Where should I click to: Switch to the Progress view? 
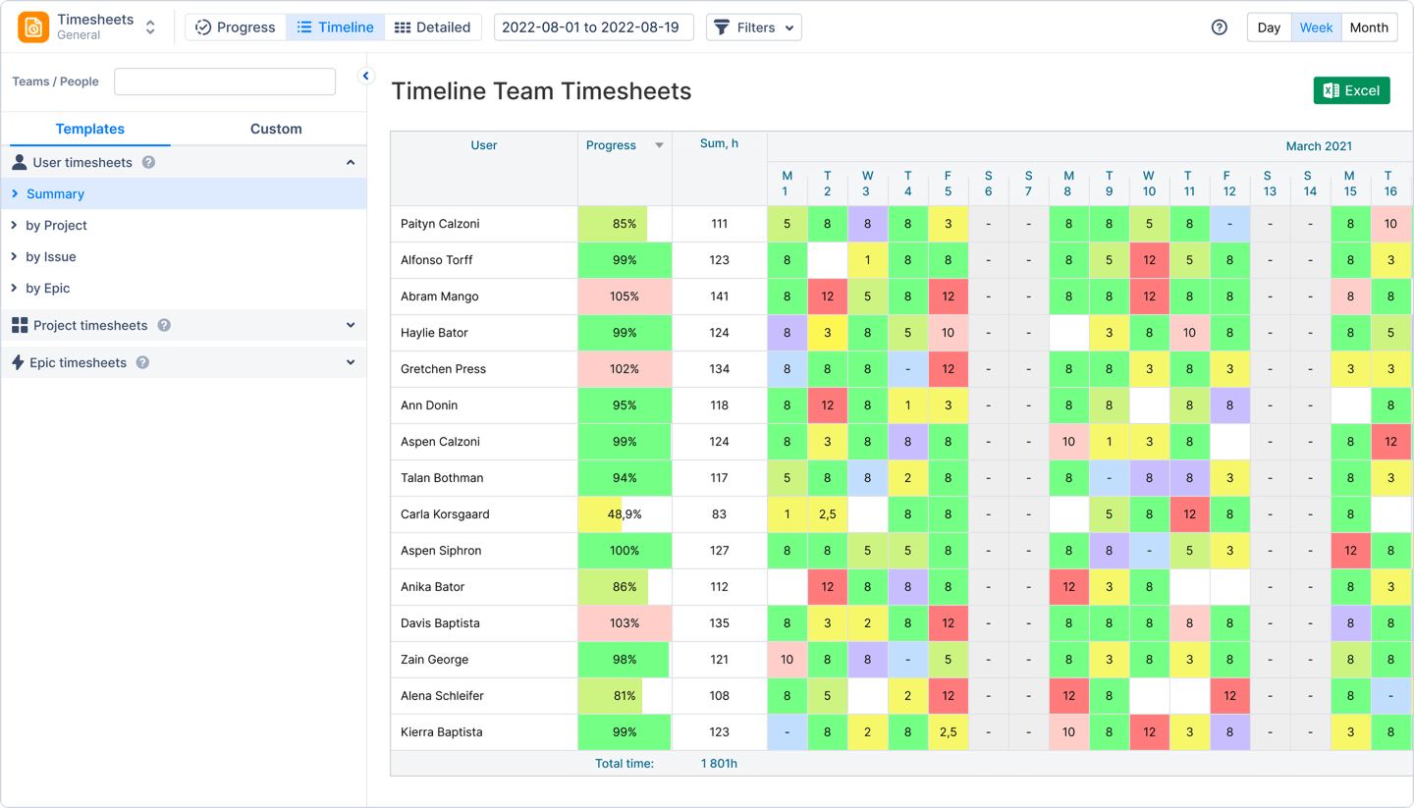(236, 27)
